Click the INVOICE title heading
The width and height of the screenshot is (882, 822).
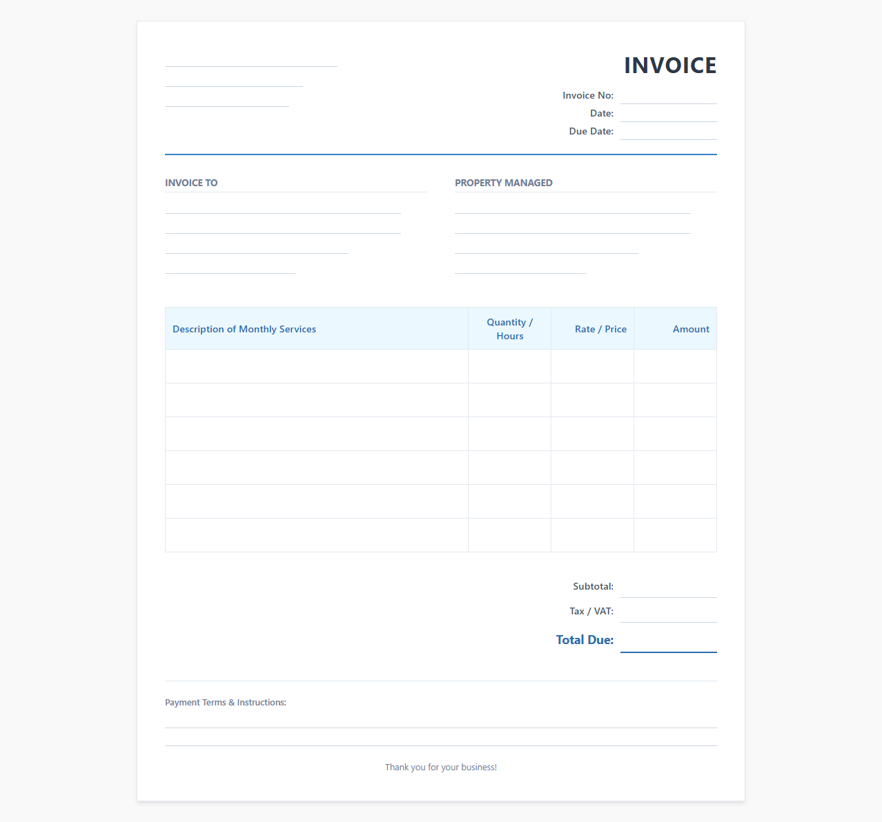point(670,66)
